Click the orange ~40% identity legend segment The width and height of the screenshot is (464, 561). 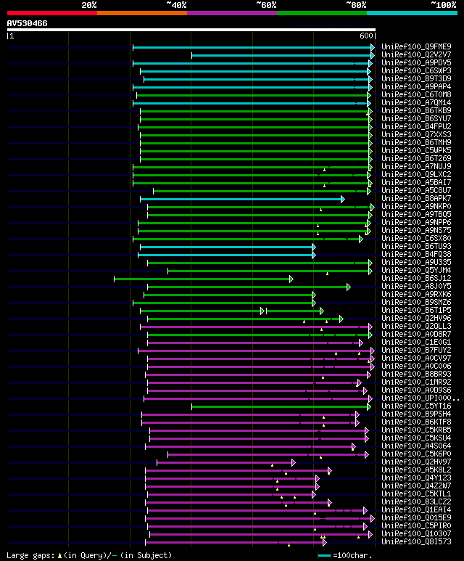click(x=142, y=13)
